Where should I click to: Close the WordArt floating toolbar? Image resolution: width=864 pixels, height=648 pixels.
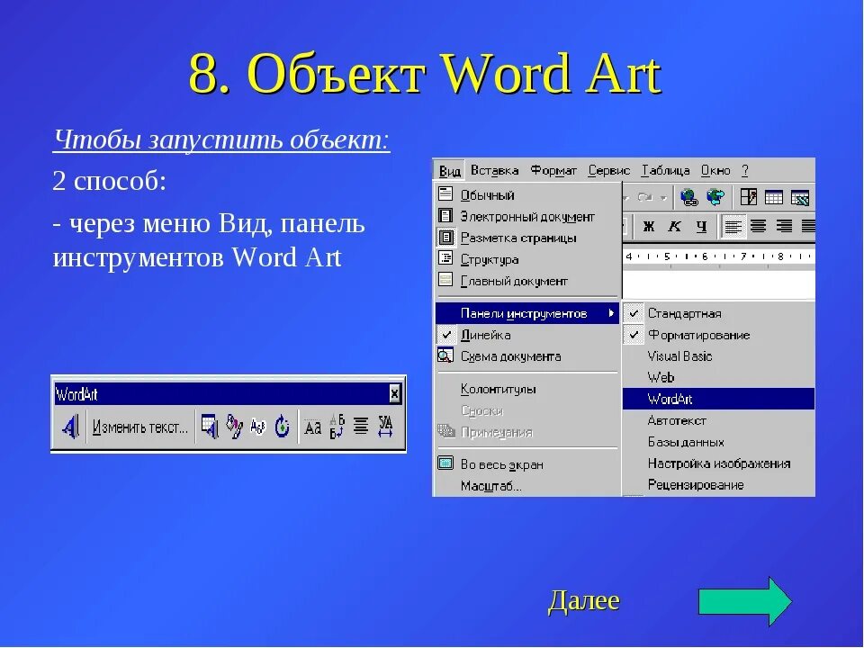[x=394, y=394]
